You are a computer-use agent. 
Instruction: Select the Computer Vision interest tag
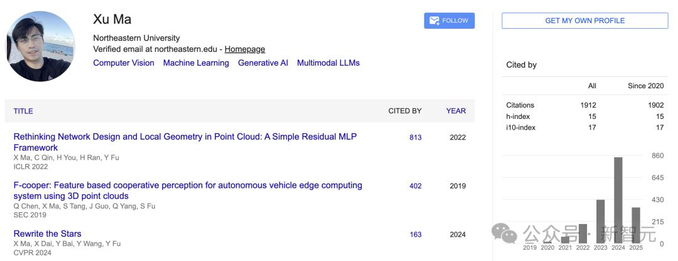pos(124,63)
